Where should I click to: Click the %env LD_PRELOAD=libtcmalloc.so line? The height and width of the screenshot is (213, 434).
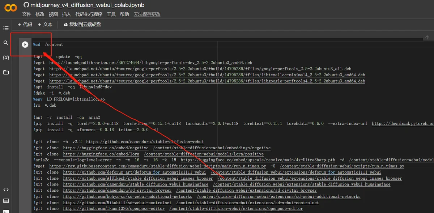[x=69, y=99]
